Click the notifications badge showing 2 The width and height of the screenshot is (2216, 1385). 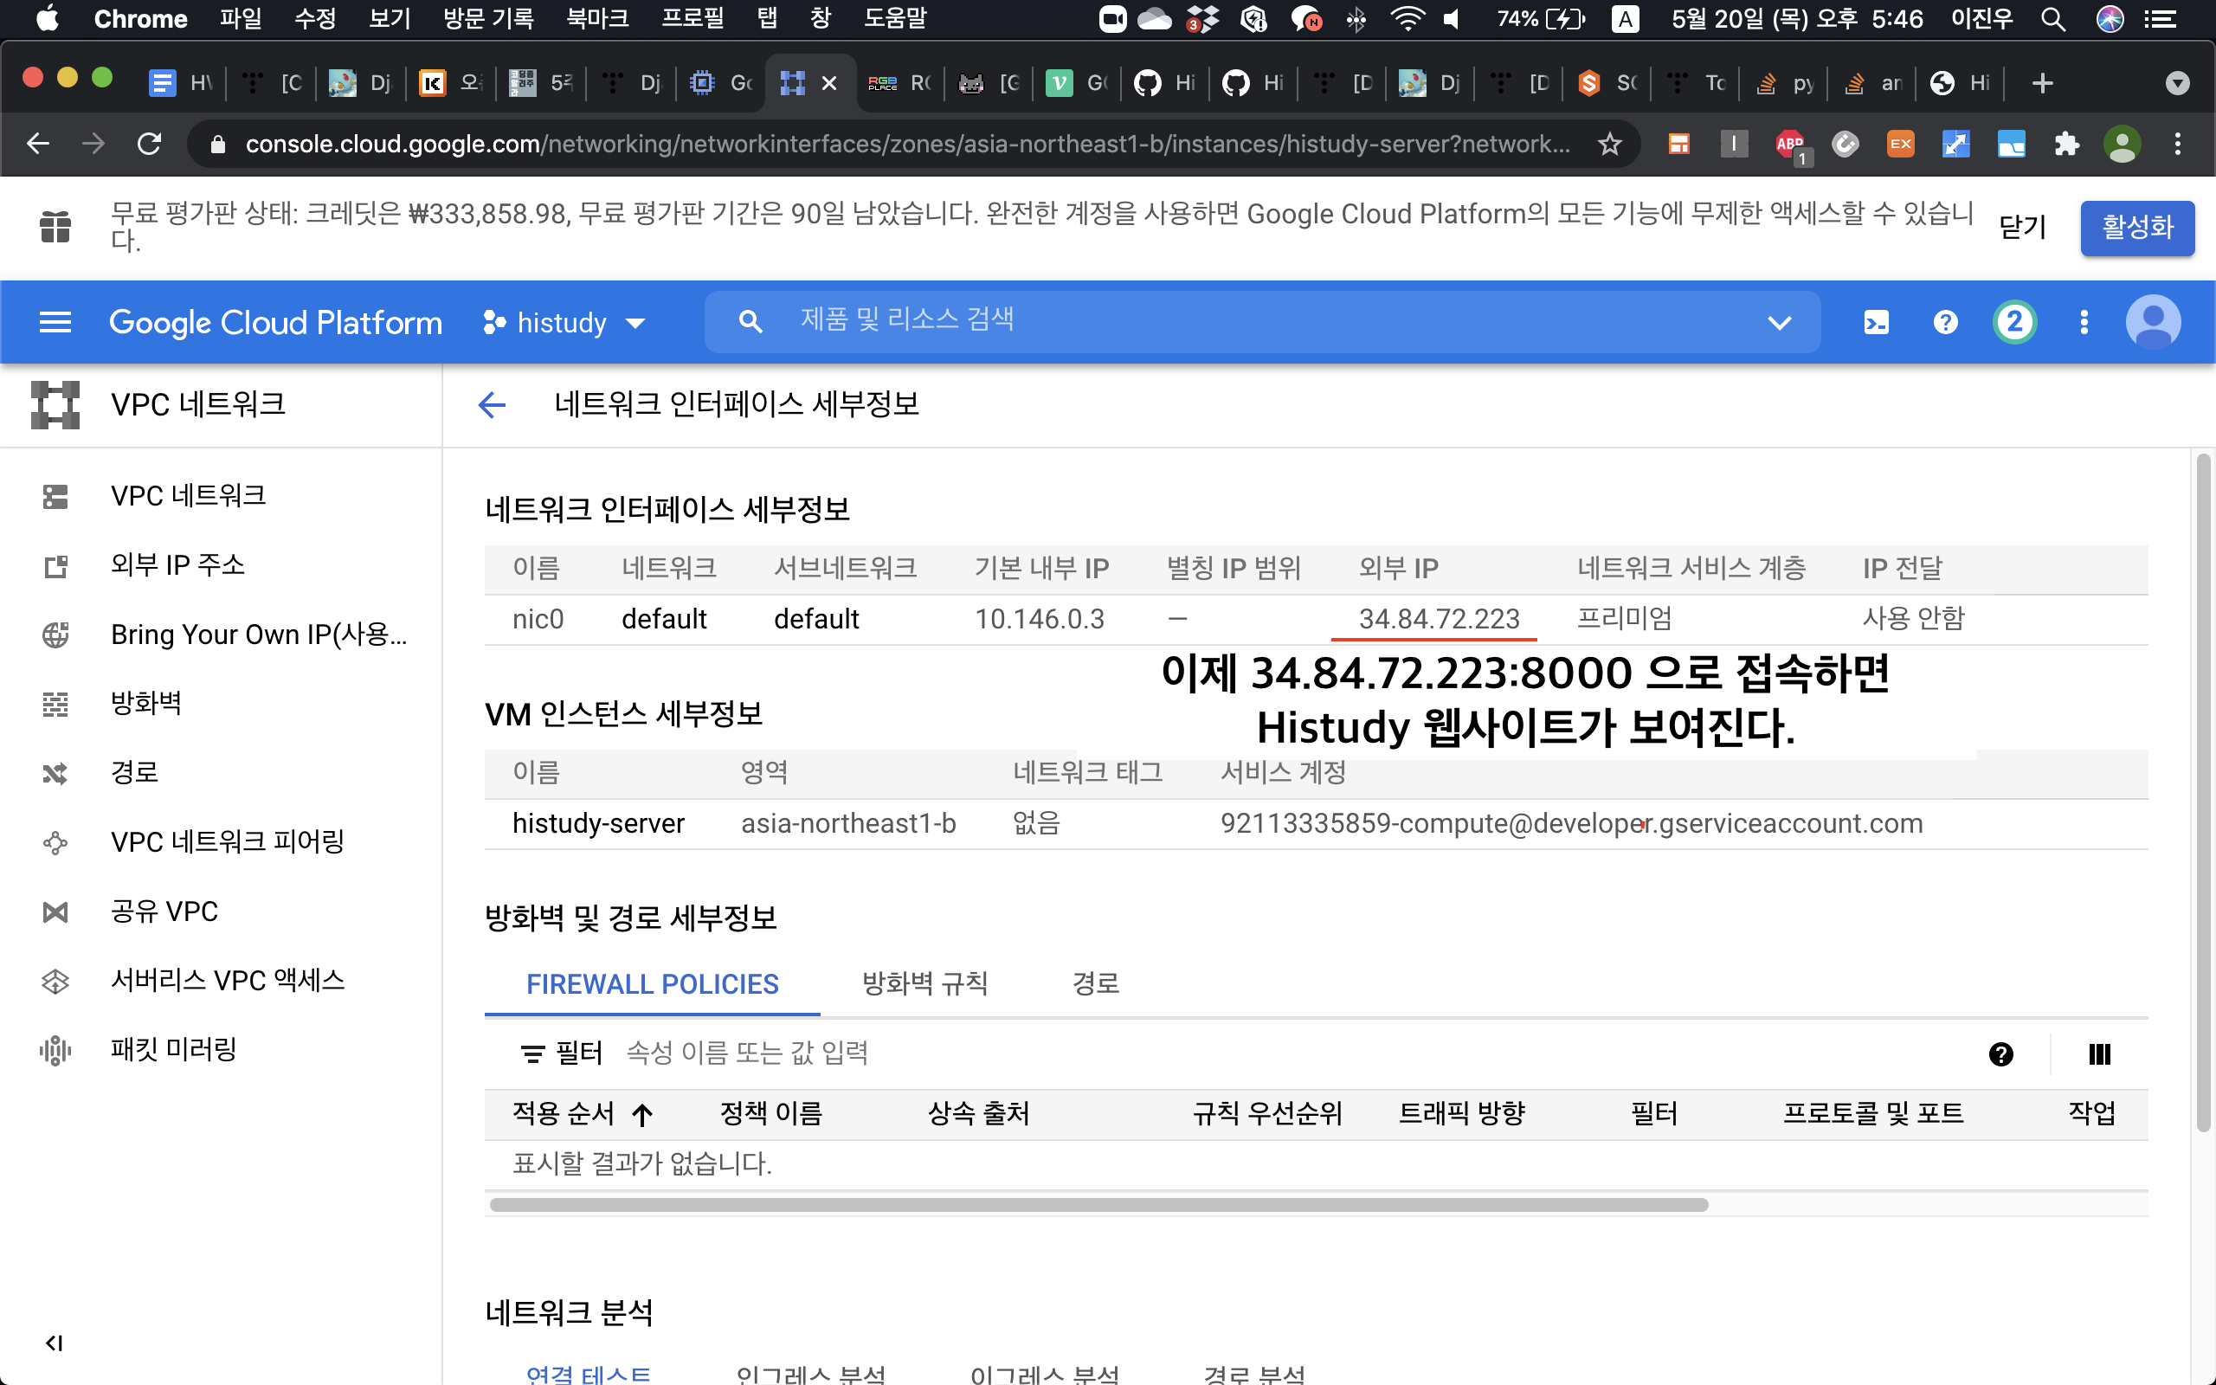pyautogui.click(x=2013, y=322)
